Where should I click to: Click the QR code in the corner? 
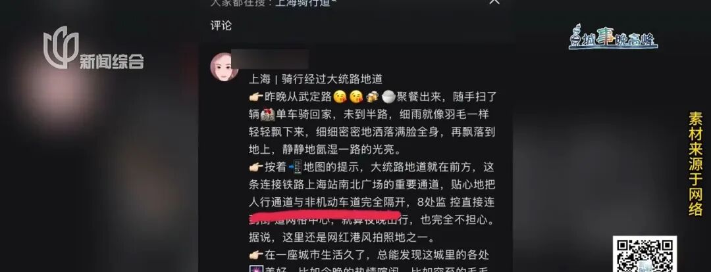645,254
